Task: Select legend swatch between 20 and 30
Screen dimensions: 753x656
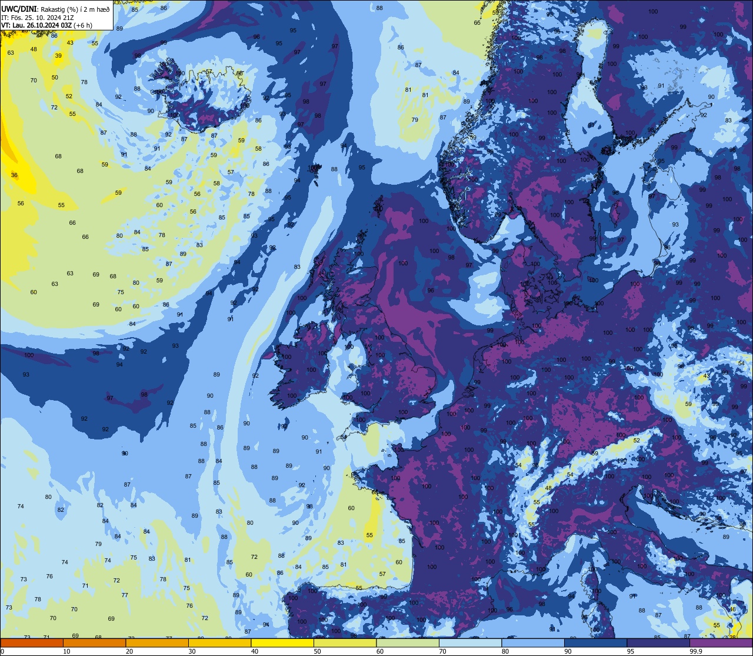Action: tap(157, 642)
